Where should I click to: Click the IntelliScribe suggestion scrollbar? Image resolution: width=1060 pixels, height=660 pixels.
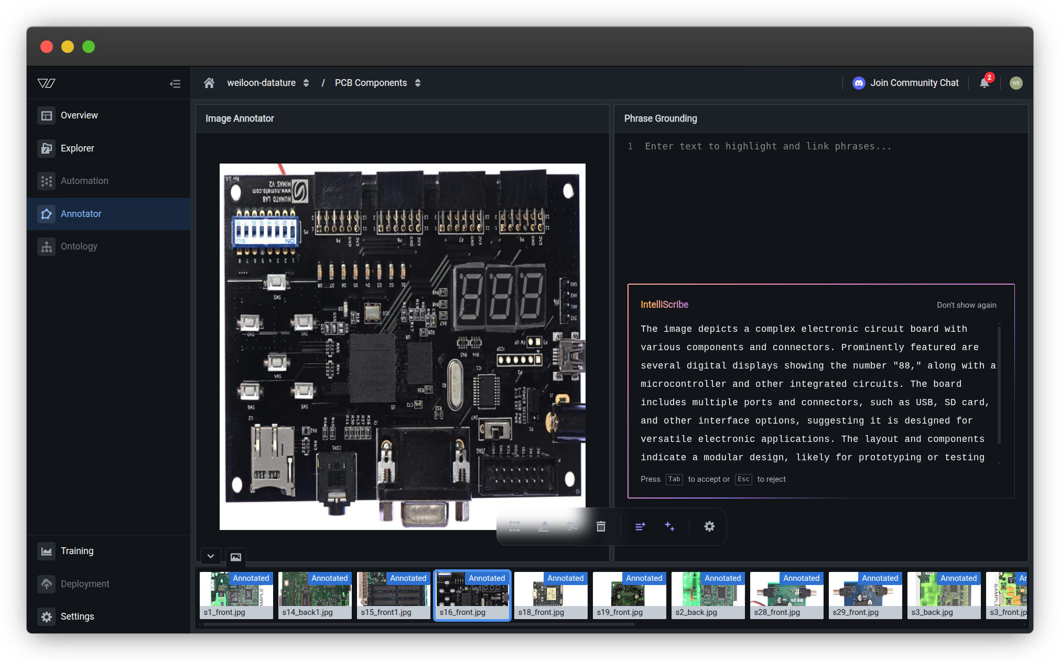999,385
